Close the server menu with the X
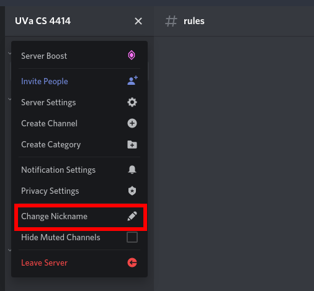The width and height of the screenshot is (314, 291). [x=138, y=21]
